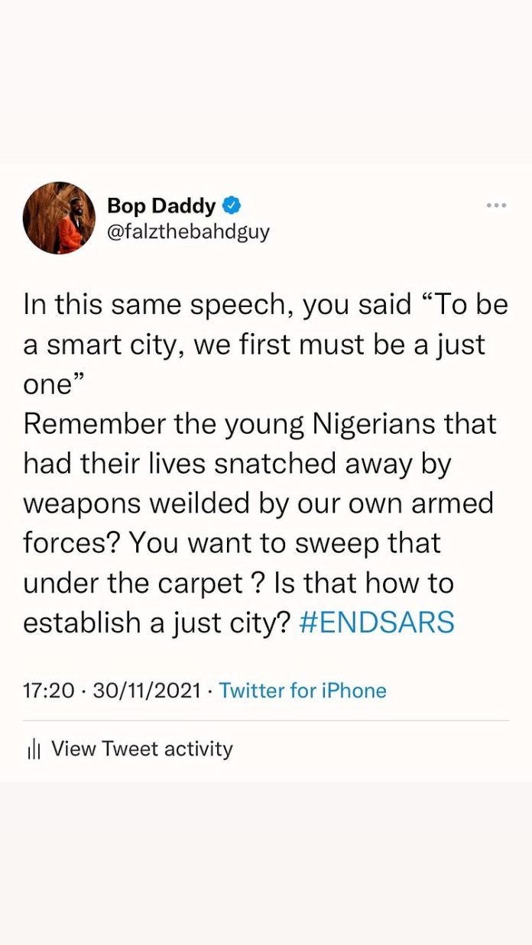This screenshot has height=945, width=532.
Task: Click the phrase "under the carpet"
Action: tap(133, 583)
